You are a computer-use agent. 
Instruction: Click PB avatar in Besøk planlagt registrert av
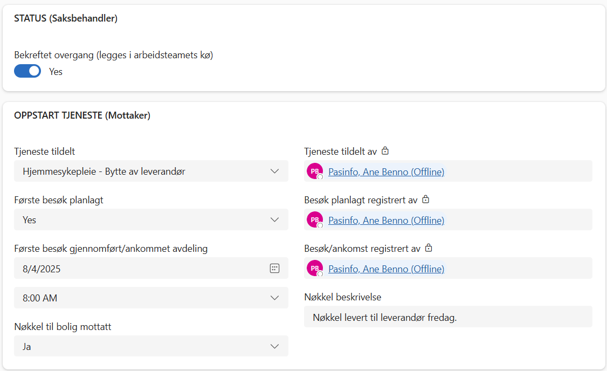315,220
